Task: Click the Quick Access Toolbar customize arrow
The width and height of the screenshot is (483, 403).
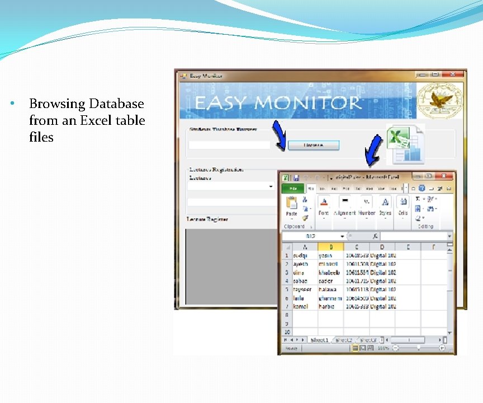Action: [332, 178]
